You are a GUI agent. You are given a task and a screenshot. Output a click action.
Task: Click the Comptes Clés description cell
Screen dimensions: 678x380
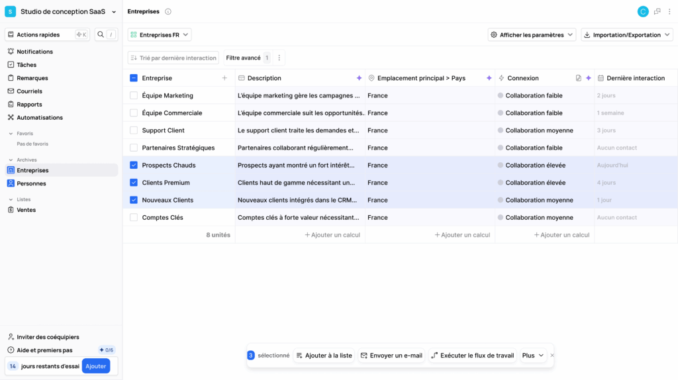pos(300,217)
